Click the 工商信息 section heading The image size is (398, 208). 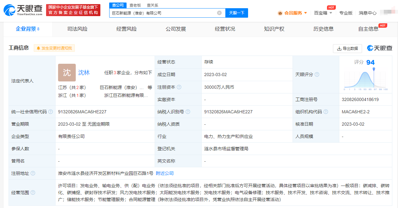coord(19,48)
